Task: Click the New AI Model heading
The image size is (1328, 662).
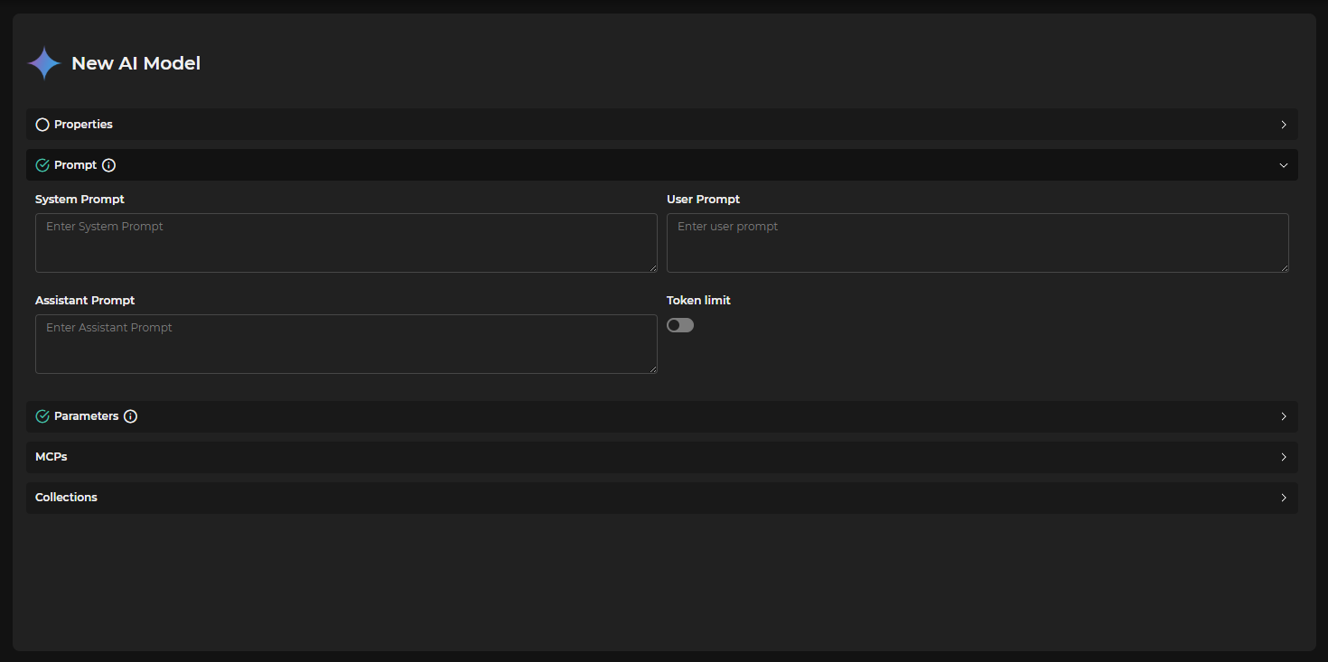Action: (136, 63)
